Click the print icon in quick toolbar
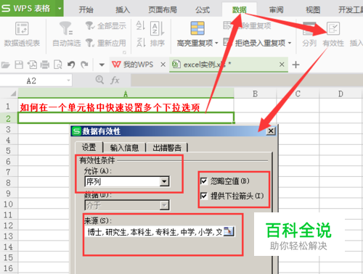This screenshot has height=274, width=363. pyautogui.click(x=45, y=65)
